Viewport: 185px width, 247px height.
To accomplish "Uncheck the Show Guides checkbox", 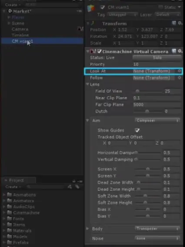I will [137, 130].
